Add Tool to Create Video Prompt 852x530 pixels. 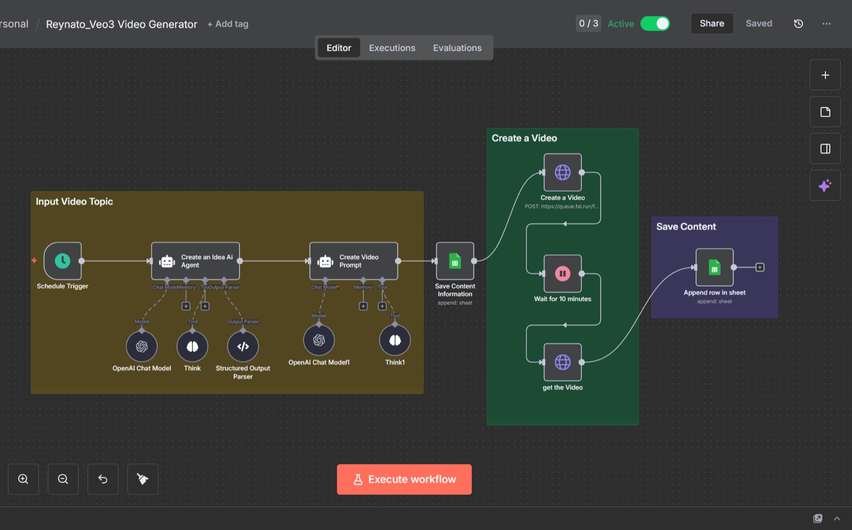click(x=382, y=306)
